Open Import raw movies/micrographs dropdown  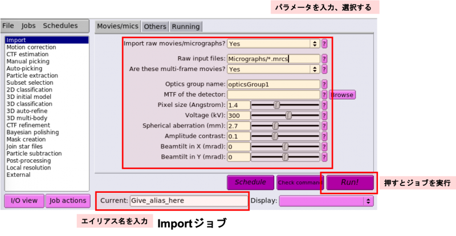point(274,44)
